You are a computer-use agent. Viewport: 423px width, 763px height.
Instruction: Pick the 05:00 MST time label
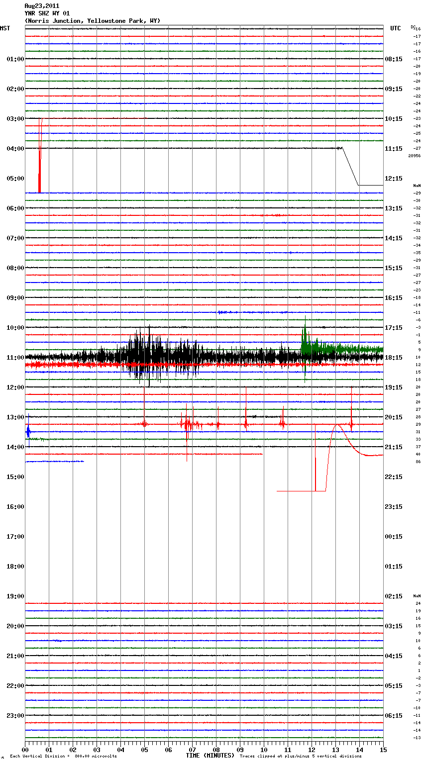click(x=15, y=179)
